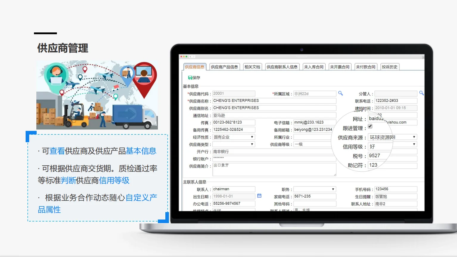457x257 pixels.
Task: Open the empty 供应商类型 dropdown
Action: coord(251,144)
